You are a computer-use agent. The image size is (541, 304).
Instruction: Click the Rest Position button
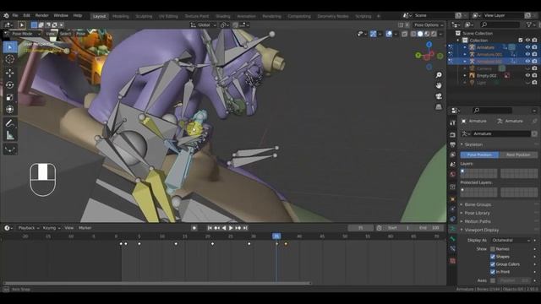[518, 155]
